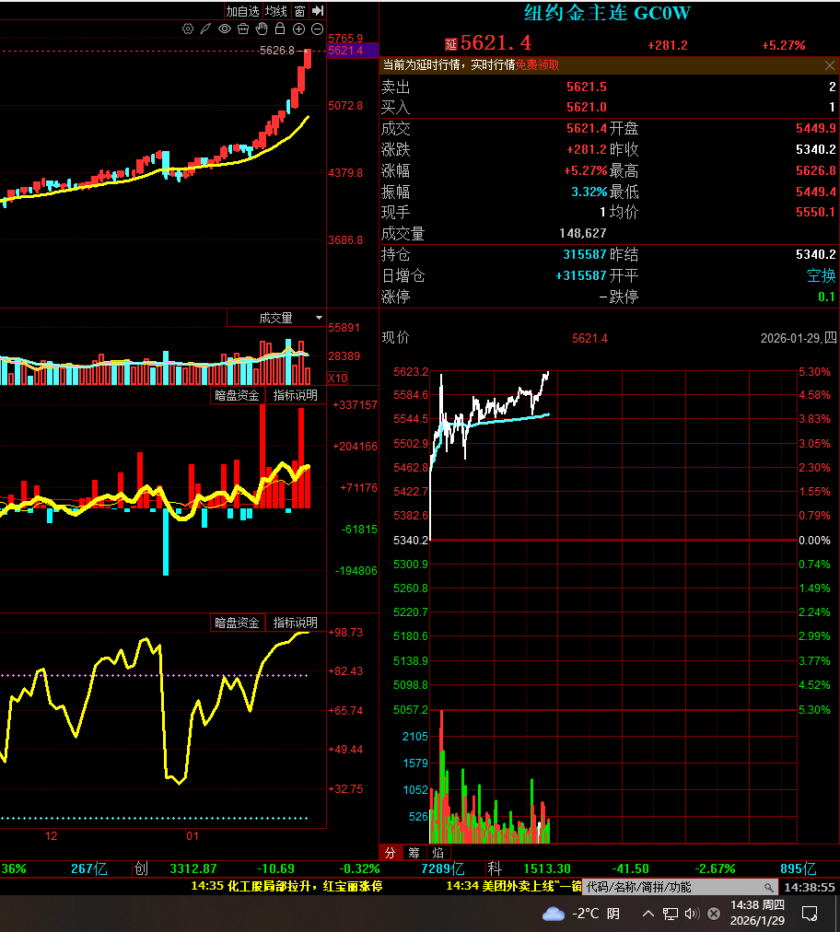Click the 卖出 price 5621.5
The width and height of the screenshot is (840, 932).
[586, 87]
